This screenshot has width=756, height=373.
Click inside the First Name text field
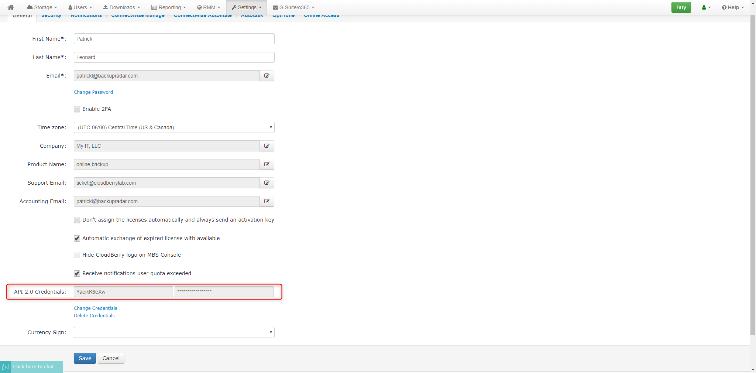(x=173, y=39)
